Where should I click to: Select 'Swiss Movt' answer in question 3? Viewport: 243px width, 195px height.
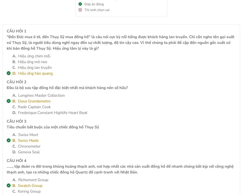coord(25,135)
